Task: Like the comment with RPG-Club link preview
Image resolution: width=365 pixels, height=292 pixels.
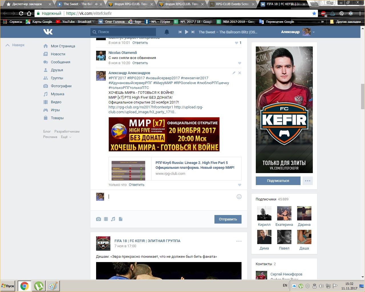Action: (x=240, y=185)
